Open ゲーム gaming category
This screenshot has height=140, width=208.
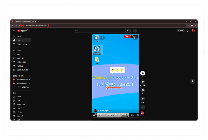(22, 112)
